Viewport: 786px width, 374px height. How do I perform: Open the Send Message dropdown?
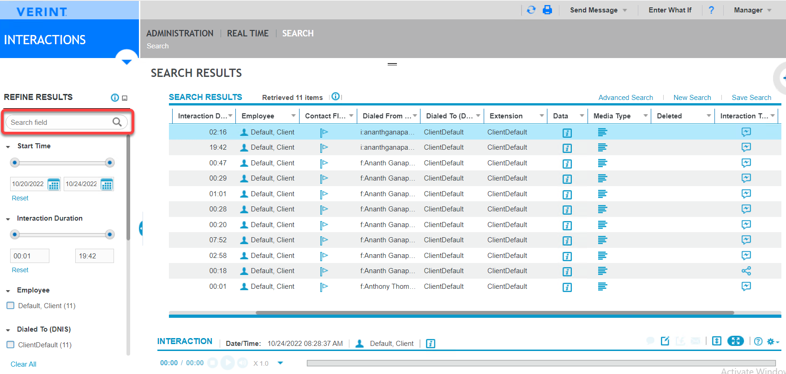click(x=598, y=10)
